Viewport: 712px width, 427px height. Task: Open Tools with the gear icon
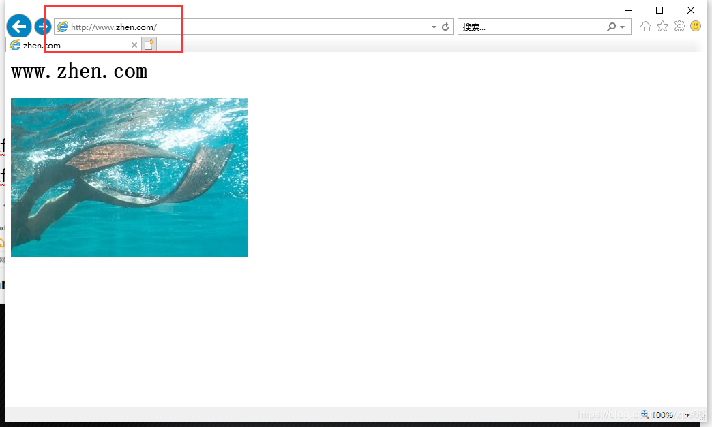click(x=679, y=26)
